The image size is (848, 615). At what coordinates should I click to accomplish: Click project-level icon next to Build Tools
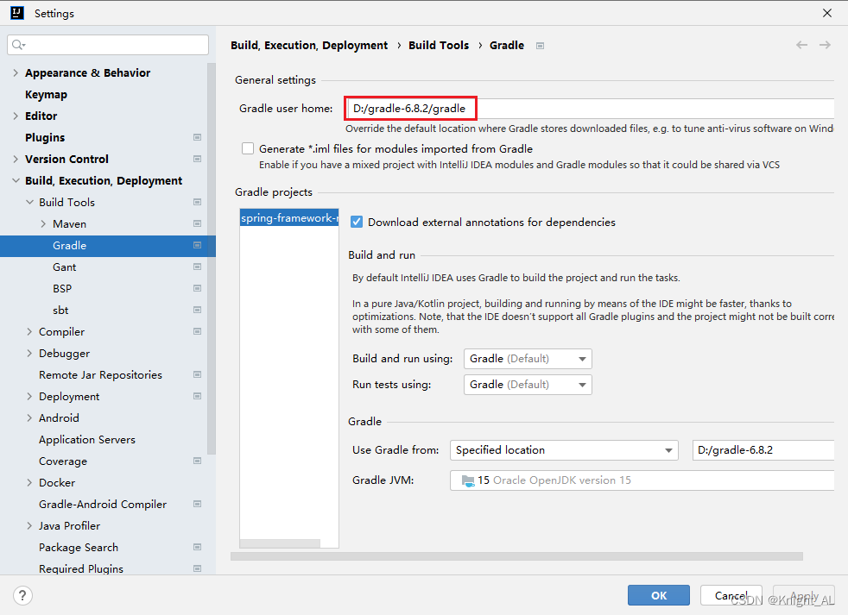(198, 202)
